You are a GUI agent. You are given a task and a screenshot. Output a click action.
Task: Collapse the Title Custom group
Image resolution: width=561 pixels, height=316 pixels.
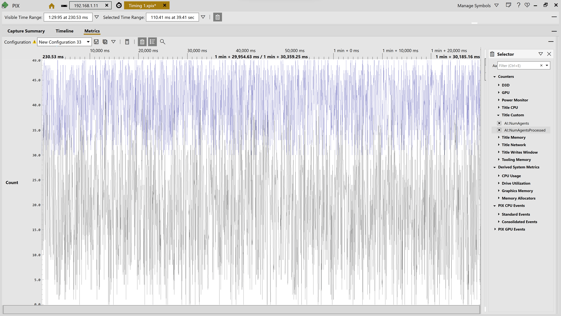pos(498,115)
